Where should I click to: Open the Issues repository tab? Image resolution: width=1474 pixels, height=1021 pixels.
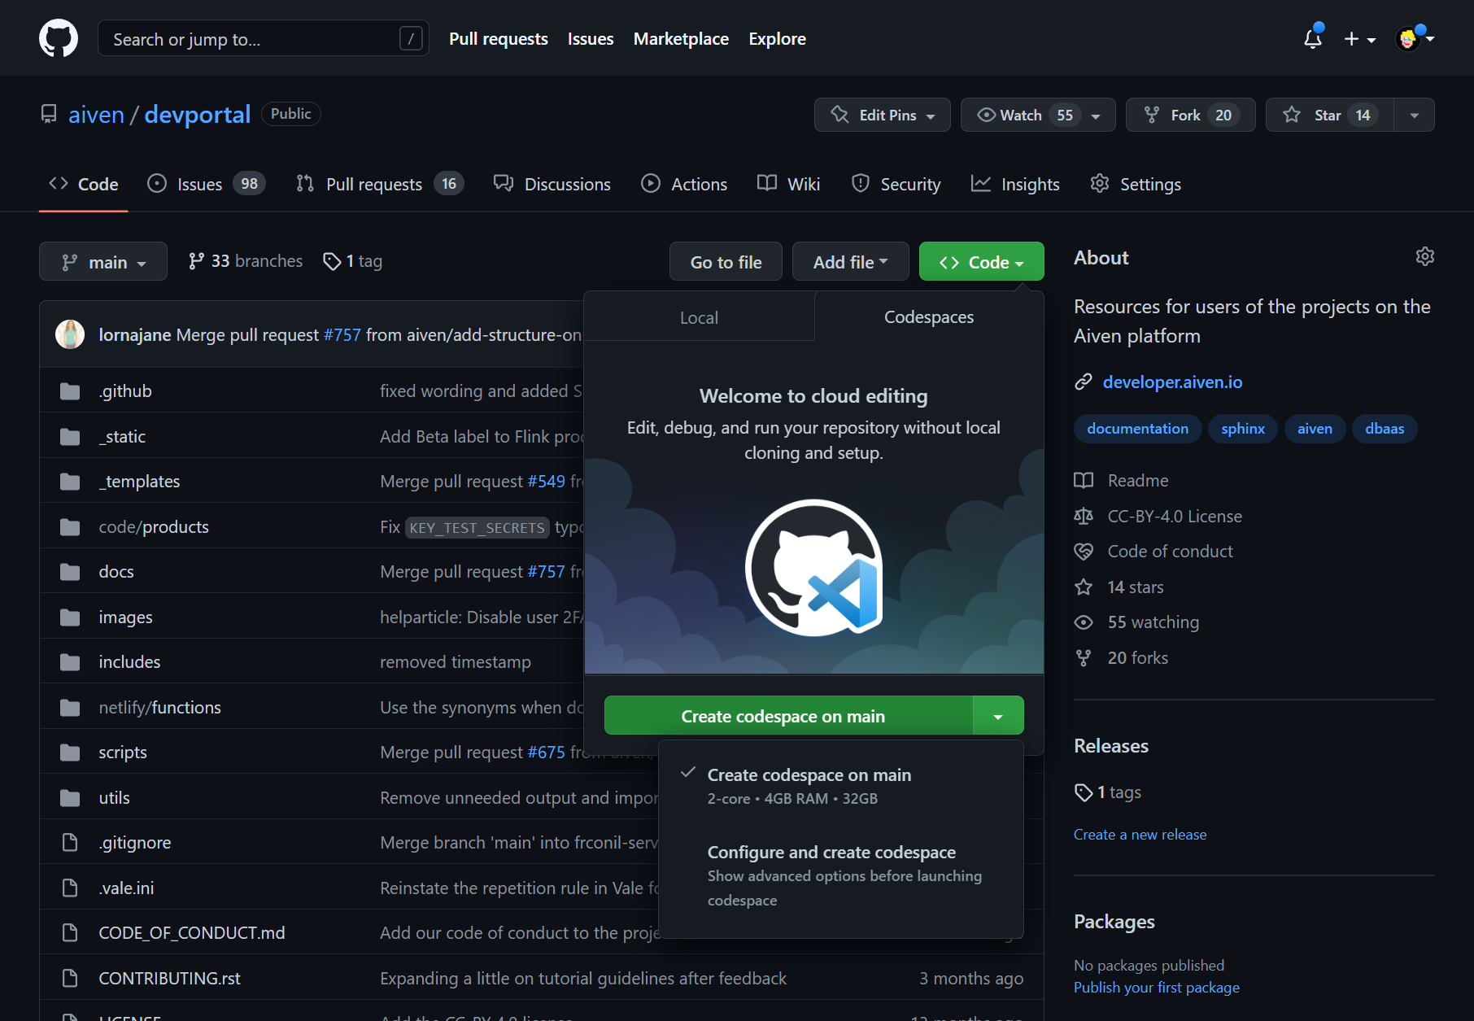click(x=206, y=184)
